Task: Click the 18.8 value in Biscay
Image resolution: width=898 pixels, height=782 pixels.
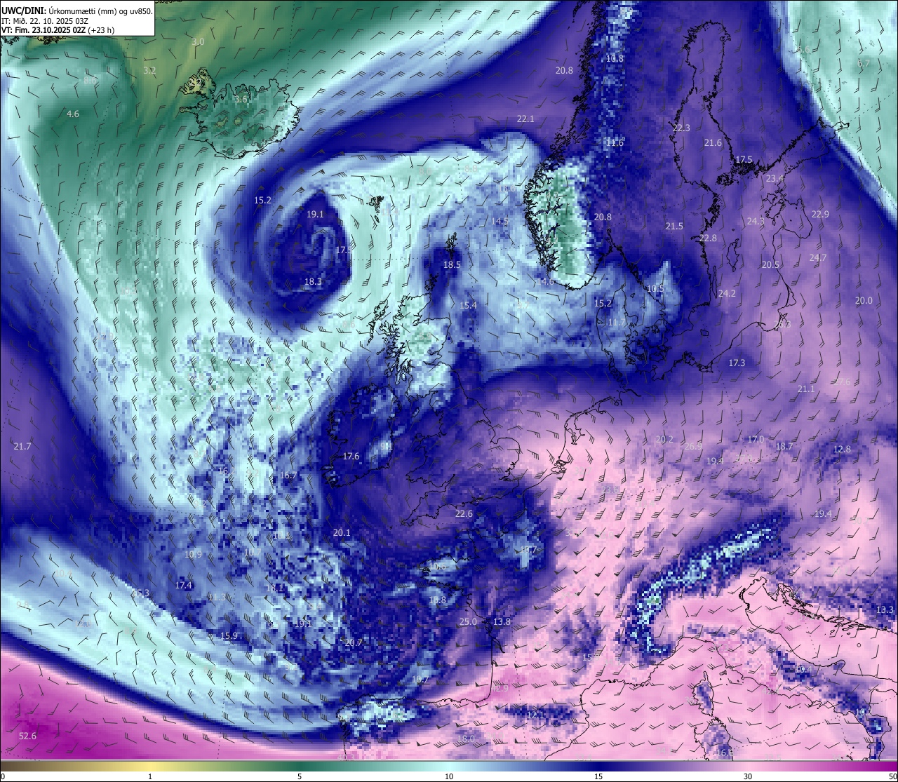Action: pyautogui.click(x=437, y=600)
